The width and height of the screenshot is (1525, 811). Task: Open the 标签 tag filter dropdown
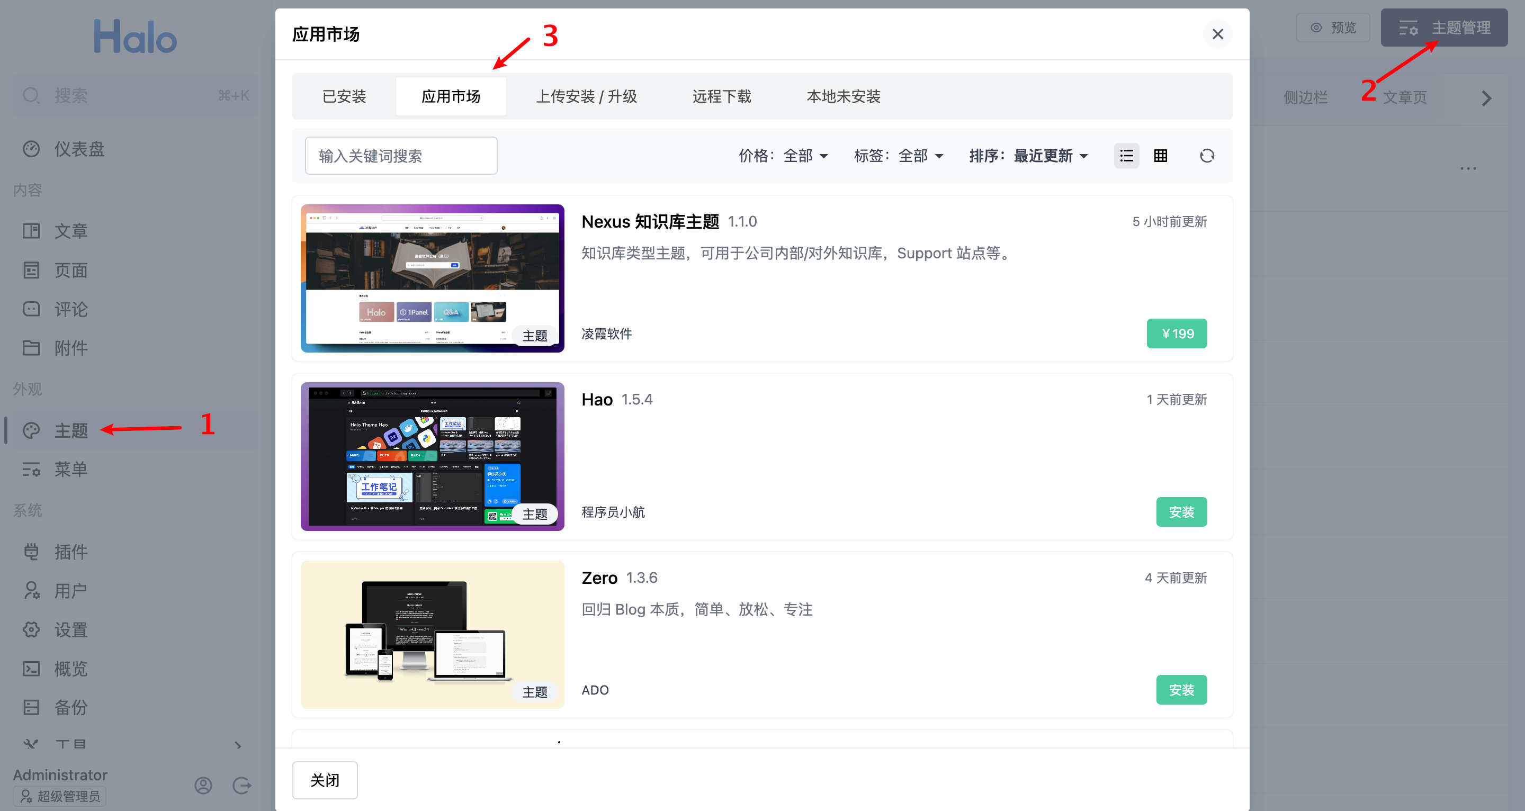[899, 156]
